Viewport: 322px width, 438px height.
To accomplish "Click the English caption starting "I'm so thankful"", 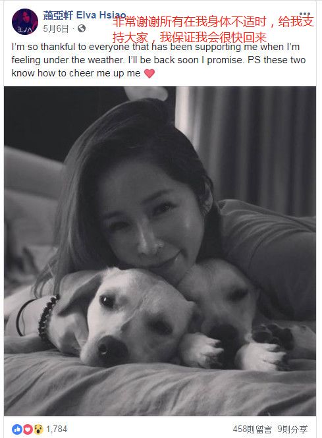I will (159, 60).
